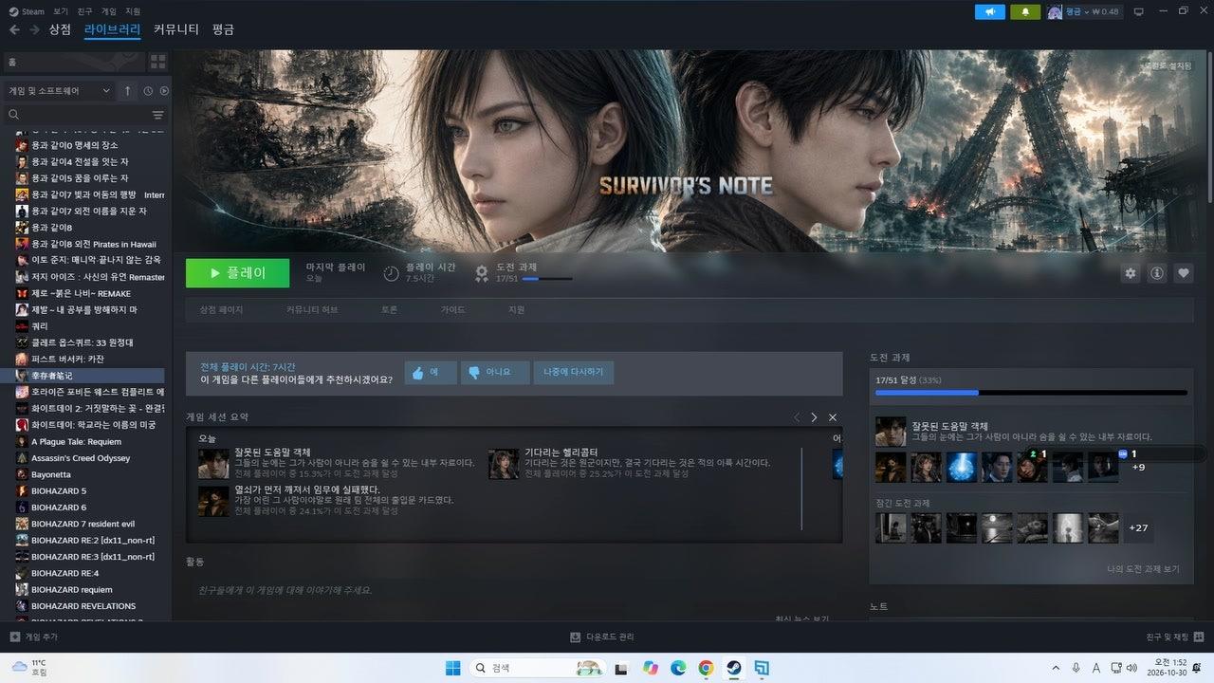The width and height of the screenshot is (1214, 683).
Task: Open the collections grid view icon
Action: tap(157, 62)
